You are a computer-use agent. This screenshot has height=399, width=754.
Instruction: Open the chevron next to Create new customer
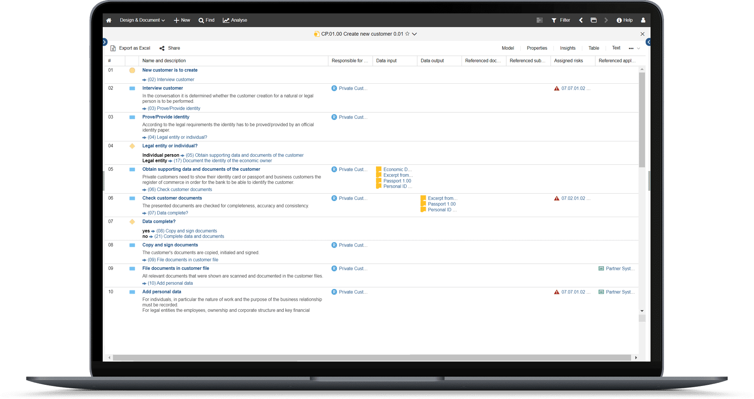[x=415, y=34]
